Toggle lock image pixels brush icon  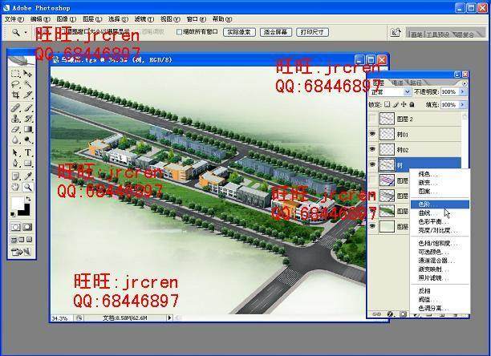tap(396, 104)
